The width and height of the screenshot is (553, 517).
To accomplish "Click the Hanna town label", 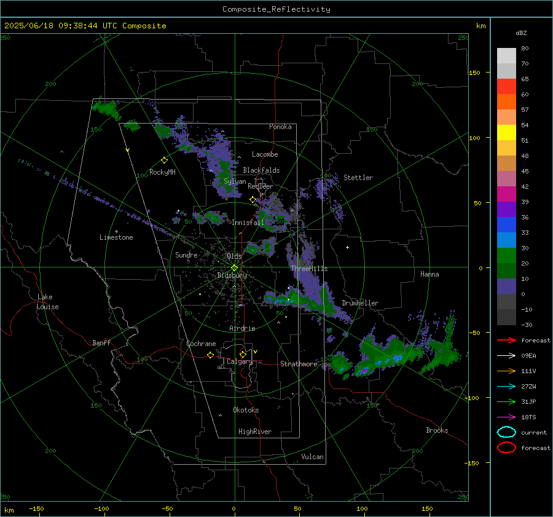I will (429, 274).
